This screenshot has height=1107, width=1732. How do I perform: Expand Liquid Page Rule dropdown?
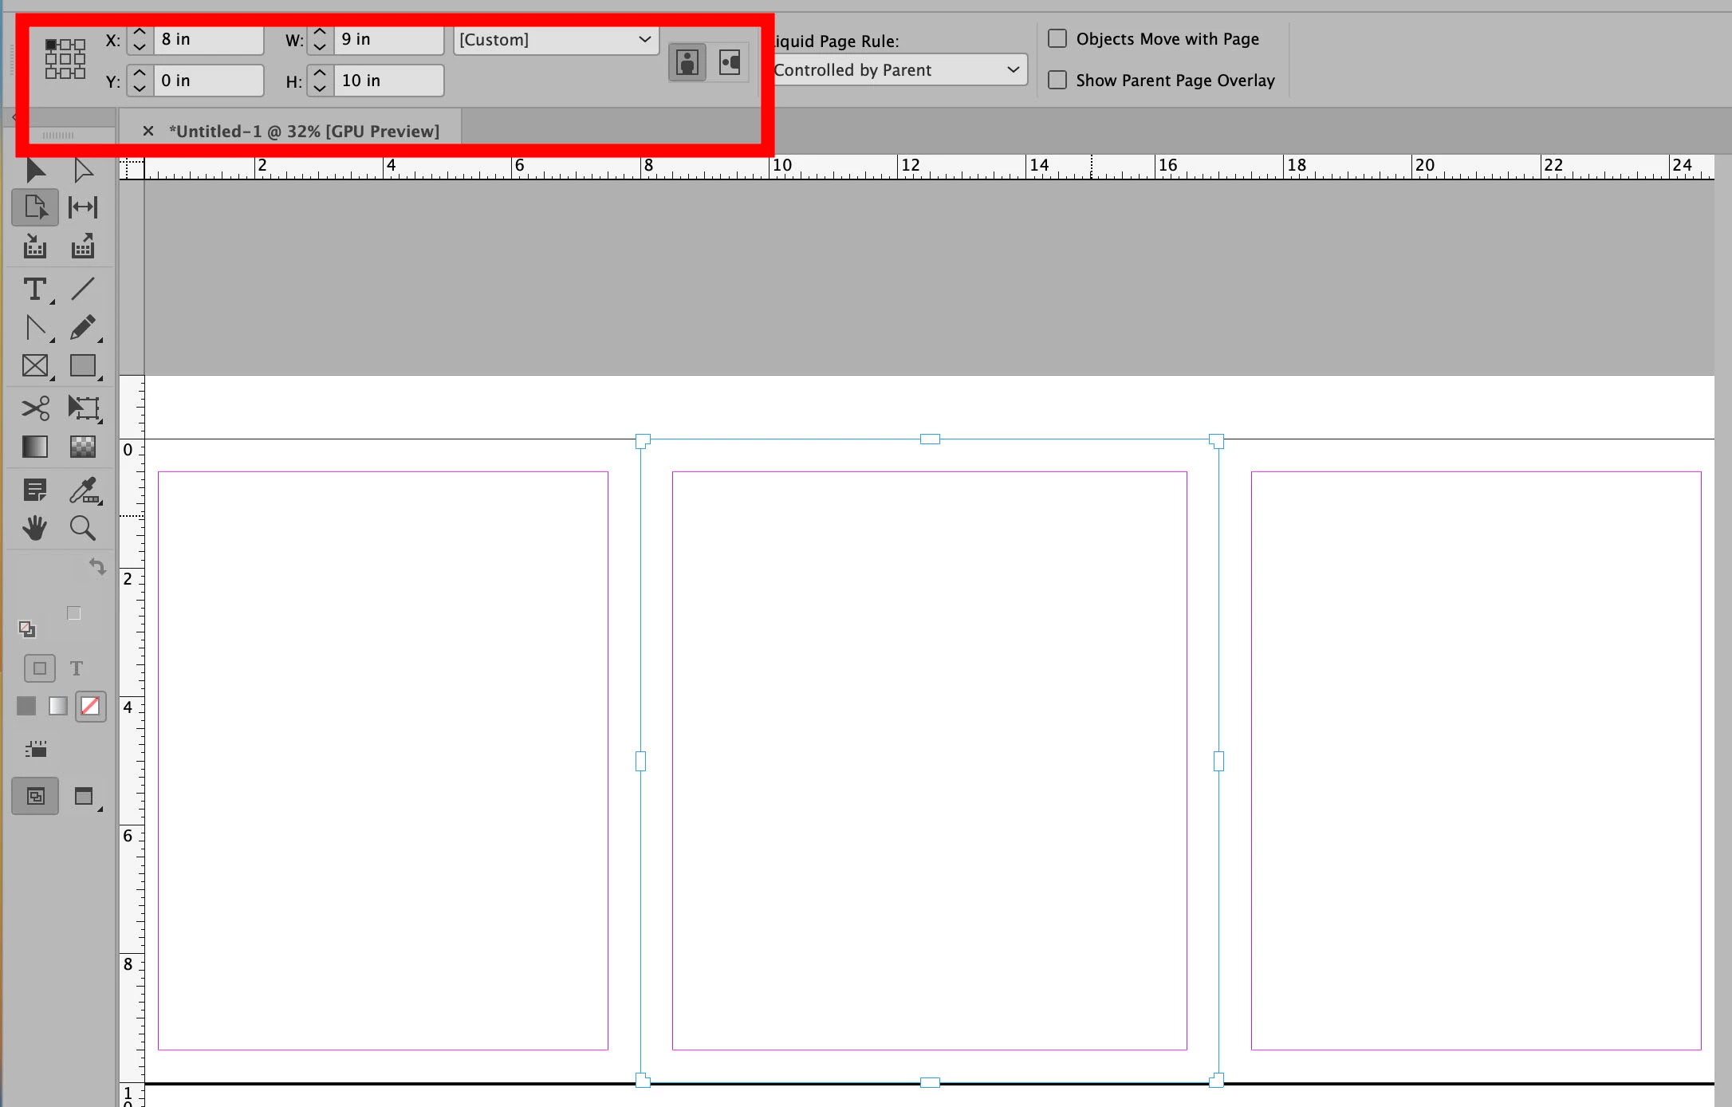(x=899, y=70)
